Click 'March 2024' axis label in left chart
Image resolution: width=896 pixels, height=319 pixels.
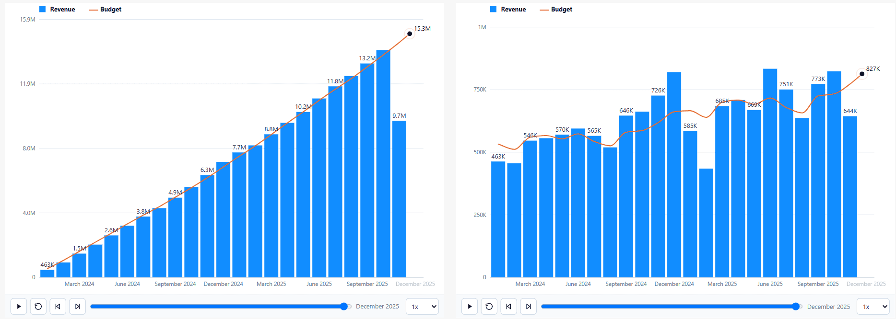point(79,284)
